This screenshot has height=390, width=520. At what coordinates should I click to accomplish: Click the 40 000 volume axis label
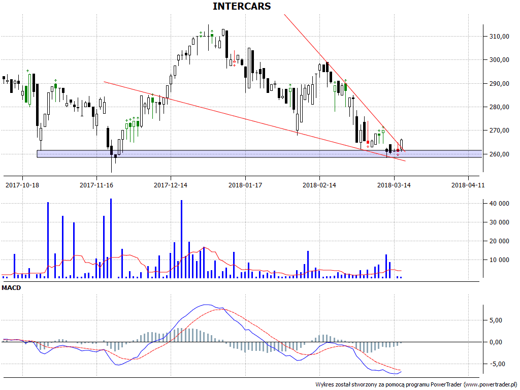coord(500,204)
